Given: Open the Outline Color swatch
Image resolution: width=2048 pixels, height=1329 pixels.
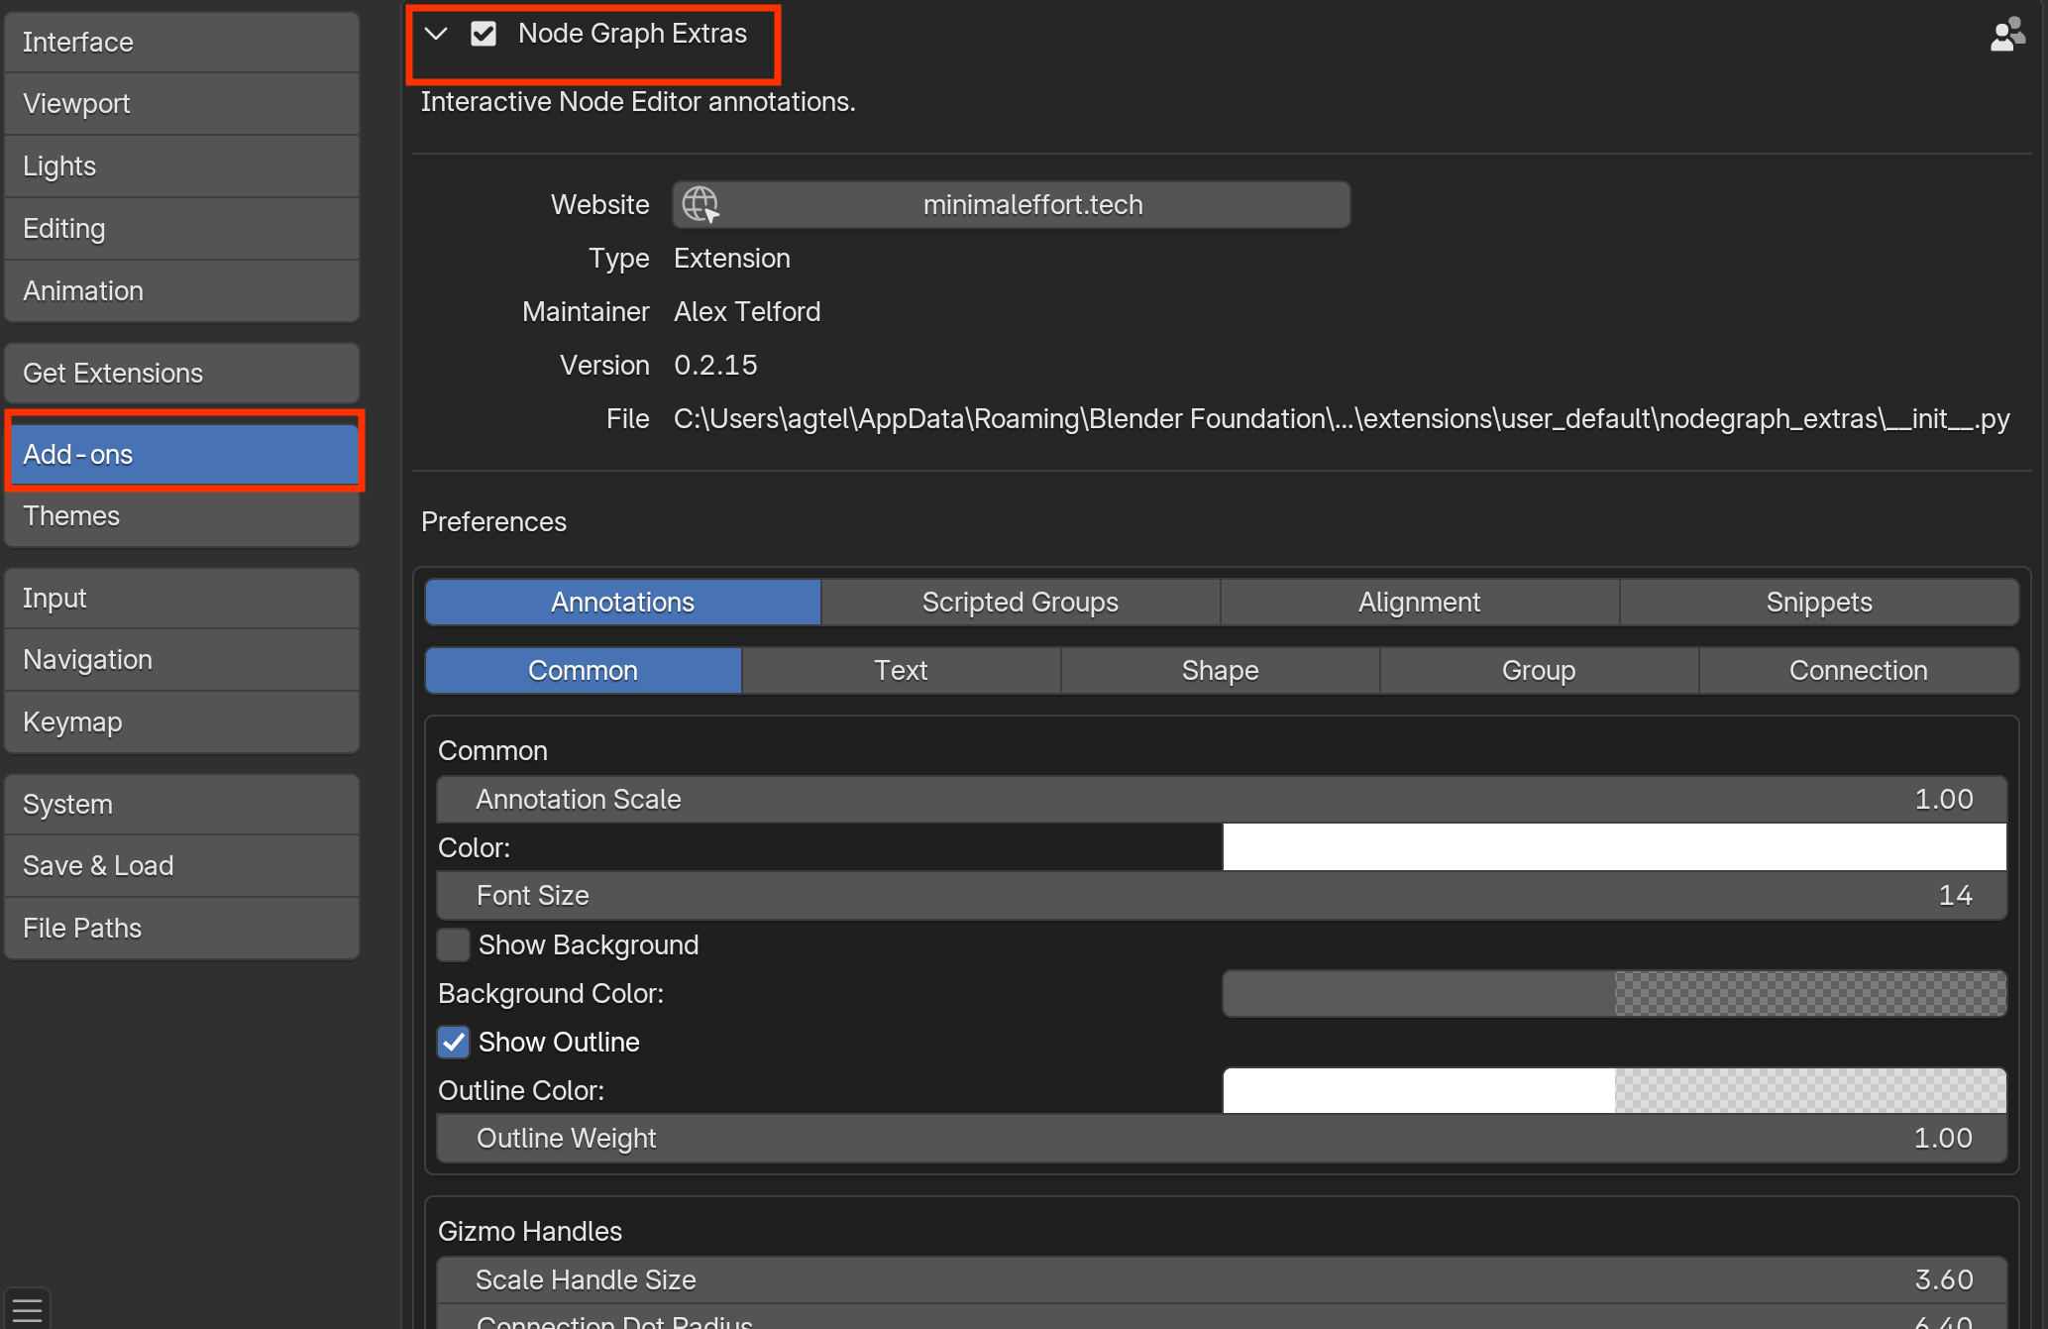Looking at the screenshot, I should pyautogui.click(x=1615, y=1090).
